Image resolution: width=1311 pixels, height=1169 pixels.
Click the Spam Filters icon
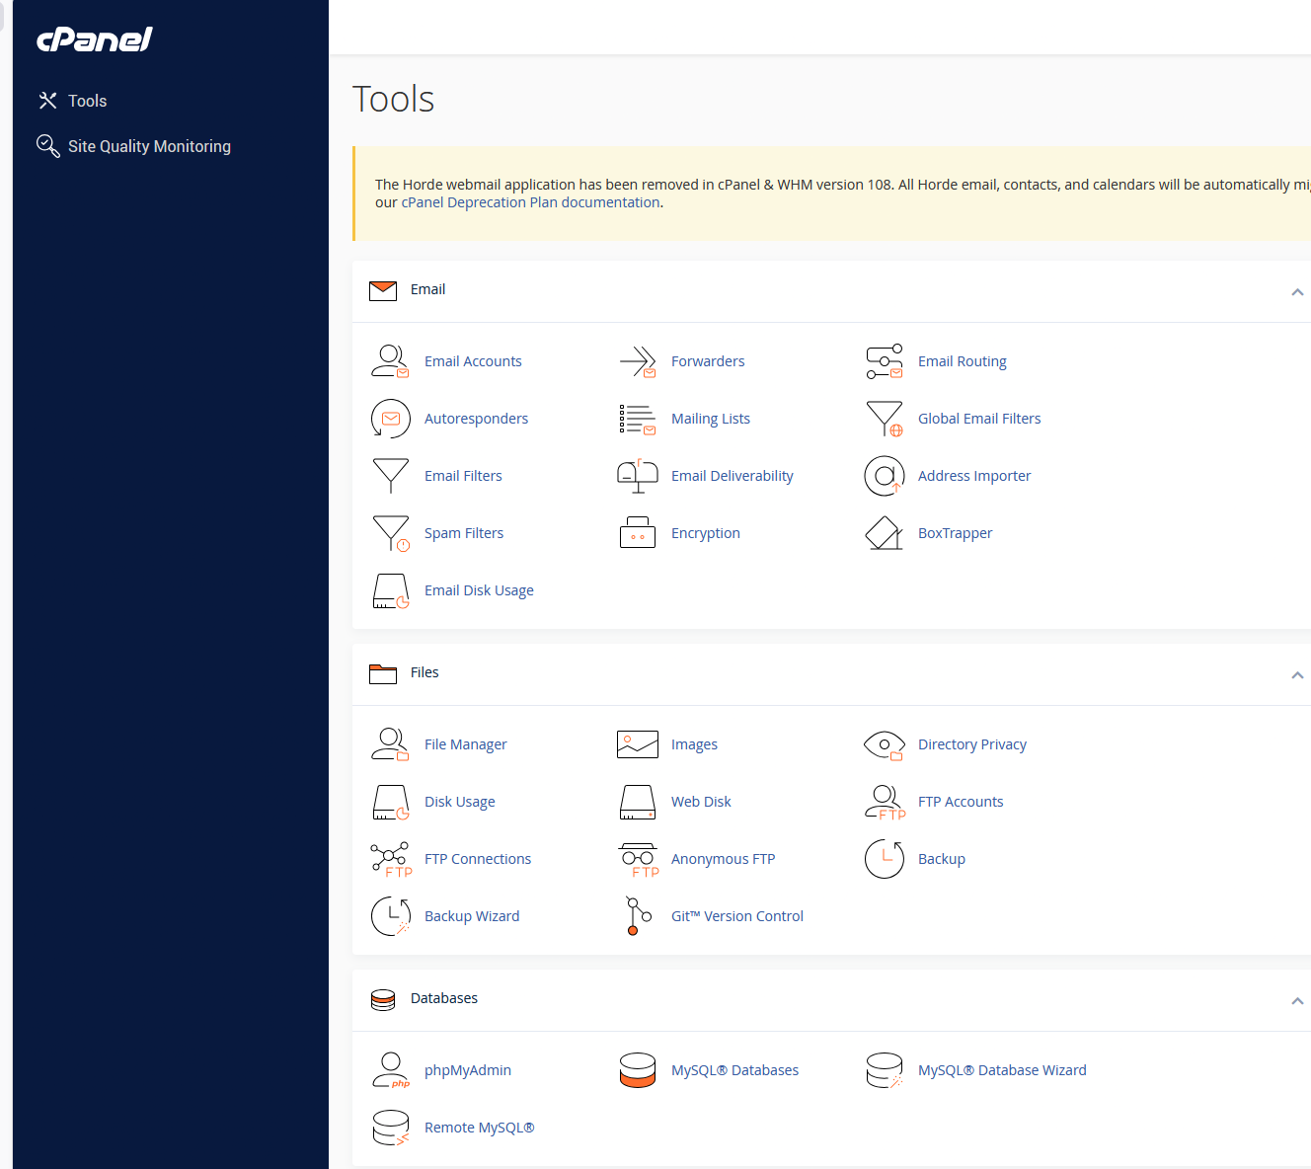click(x=391, y=533)
